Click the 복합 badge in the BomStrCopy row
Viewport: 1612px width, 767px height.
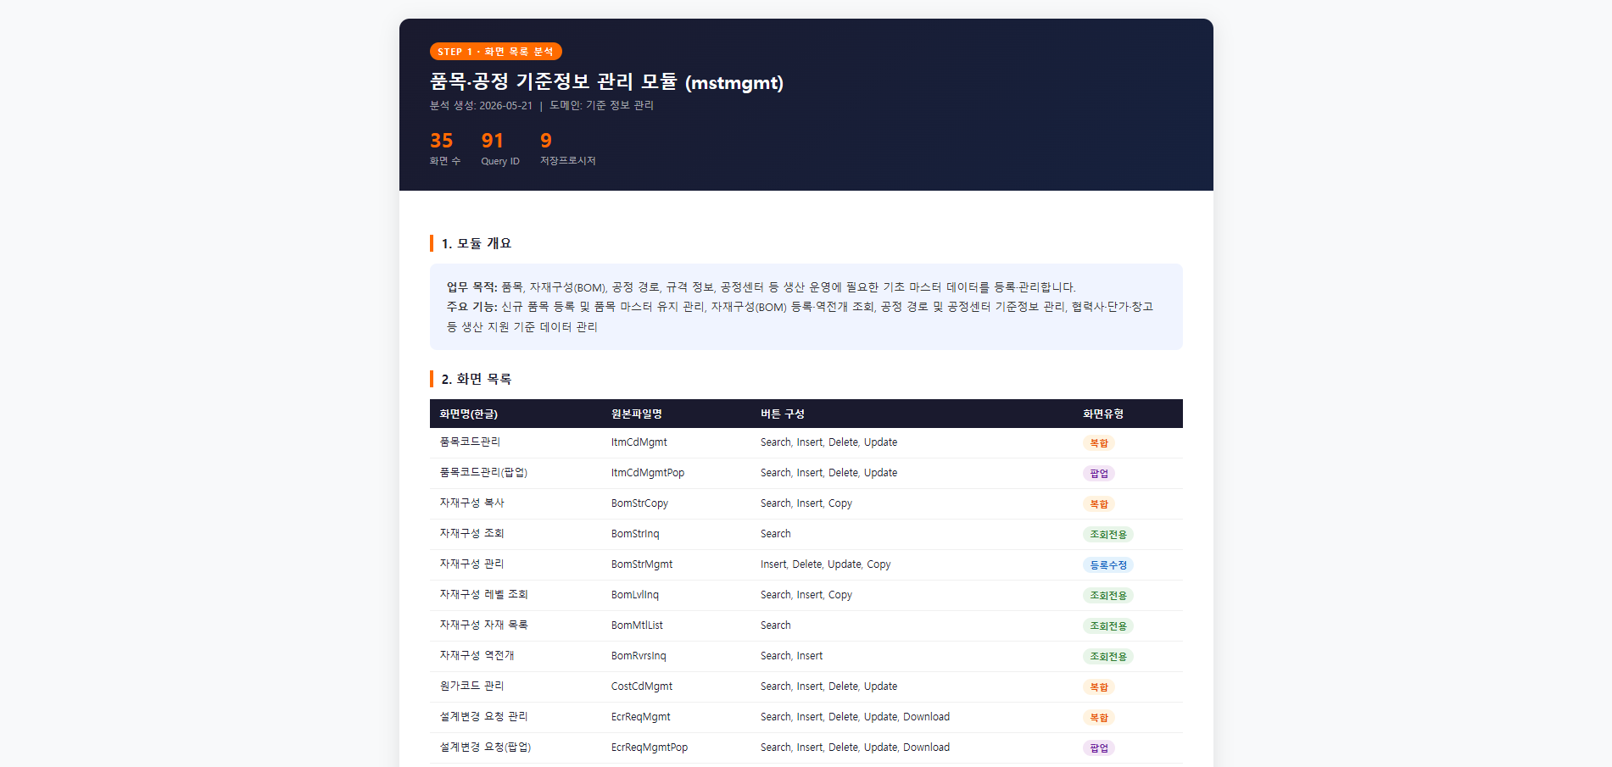pyautogui.click(x=1098, y=504)
